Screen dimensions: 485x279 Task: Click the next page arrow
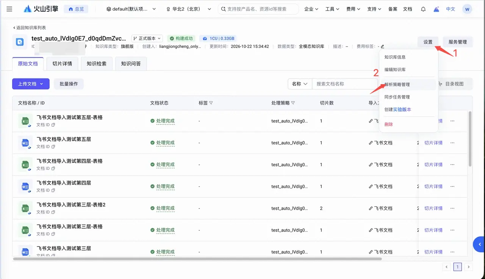coord(469,267)
